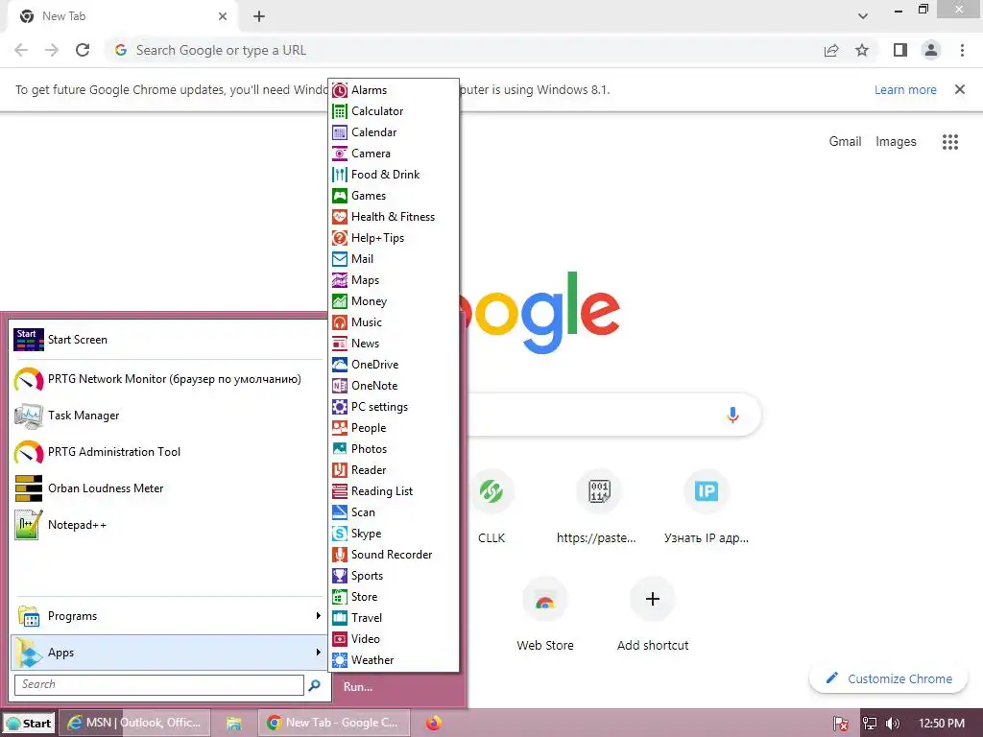Select Reading List in the Apps menu
Viewport: 983px width, 737px height.
click(x=394, y=491)
